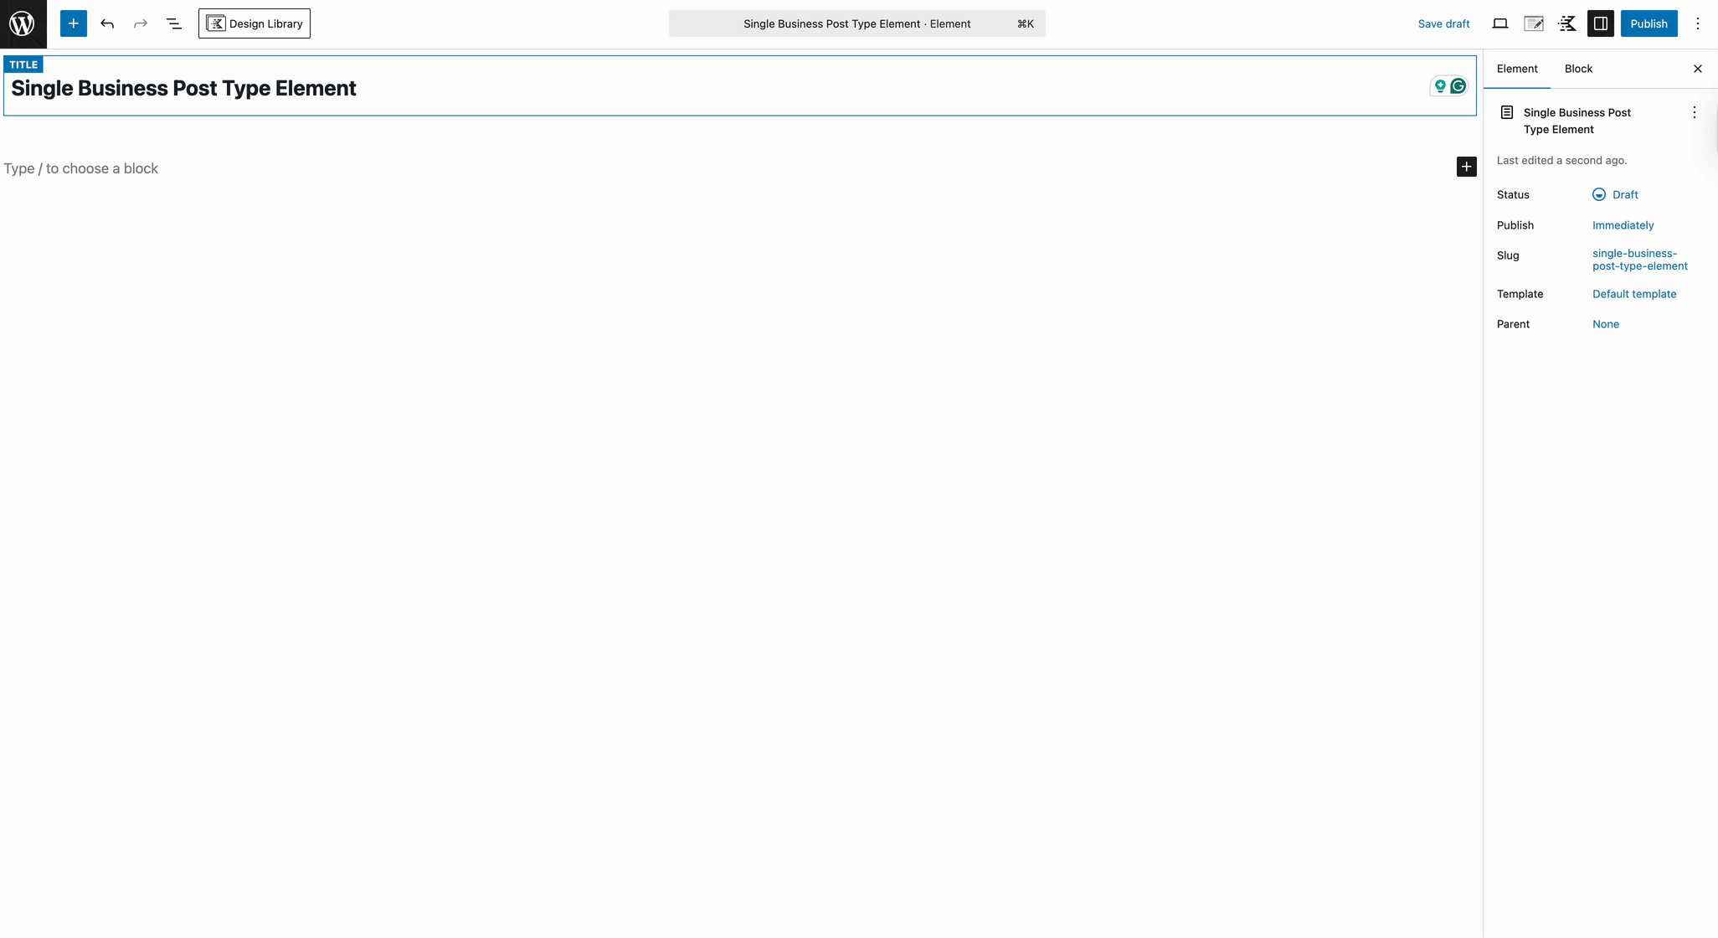Click the Undo arrow icon
Image resolution: width=1718 pixels, height=938 pixels.
point(107,23)
